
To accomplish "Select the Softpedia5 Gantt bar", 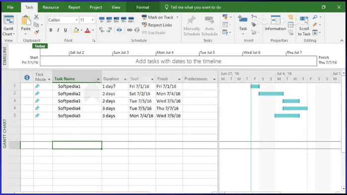I will click(x=287, y=115).
